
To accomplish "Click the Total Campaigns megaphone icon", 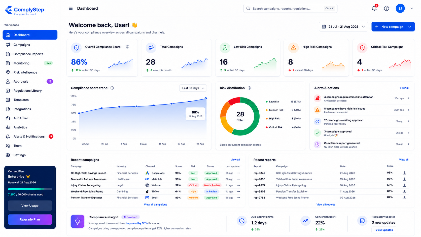I will coord(151,48).
